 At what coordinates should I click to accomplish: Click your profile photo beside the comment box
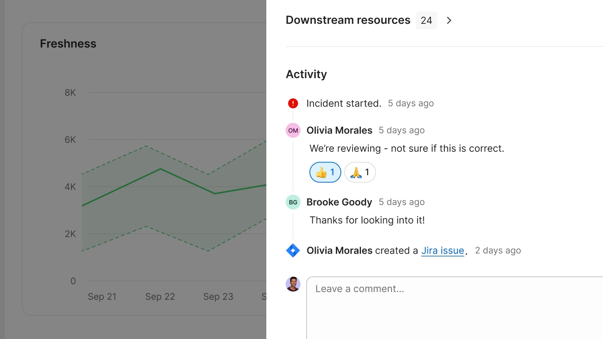pos(293,284)
